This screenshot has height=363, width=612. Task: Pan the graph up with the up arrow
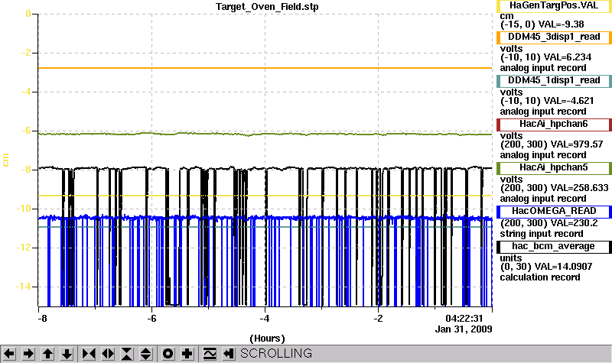pyautogui.click(x=47, y=354)
